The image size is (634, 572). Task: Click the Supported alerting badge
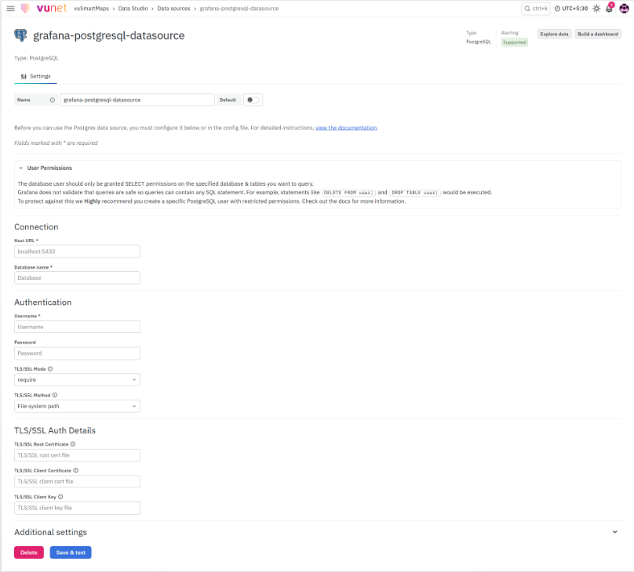(514, 42)
